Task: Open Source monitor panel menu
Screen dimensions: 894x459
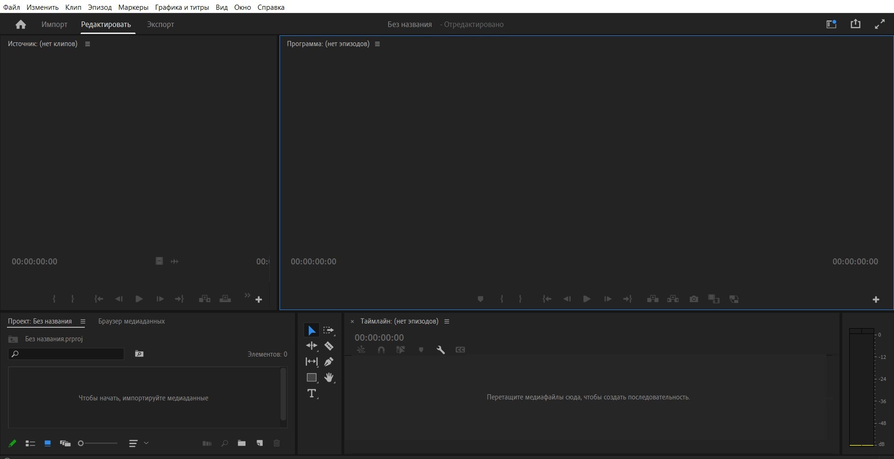Action: click(x=88, y=44)
